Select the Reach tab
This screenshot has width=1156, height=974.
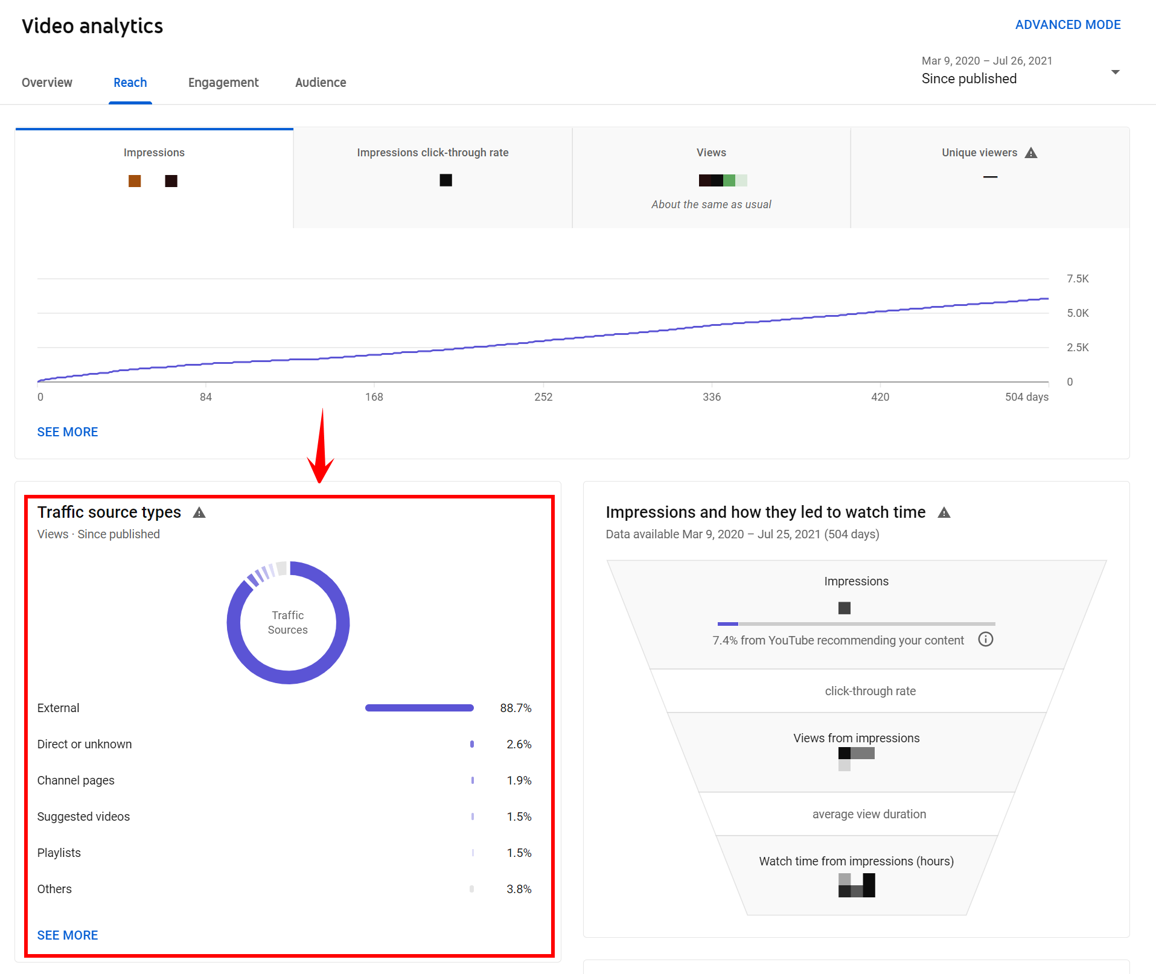point(130,83)
